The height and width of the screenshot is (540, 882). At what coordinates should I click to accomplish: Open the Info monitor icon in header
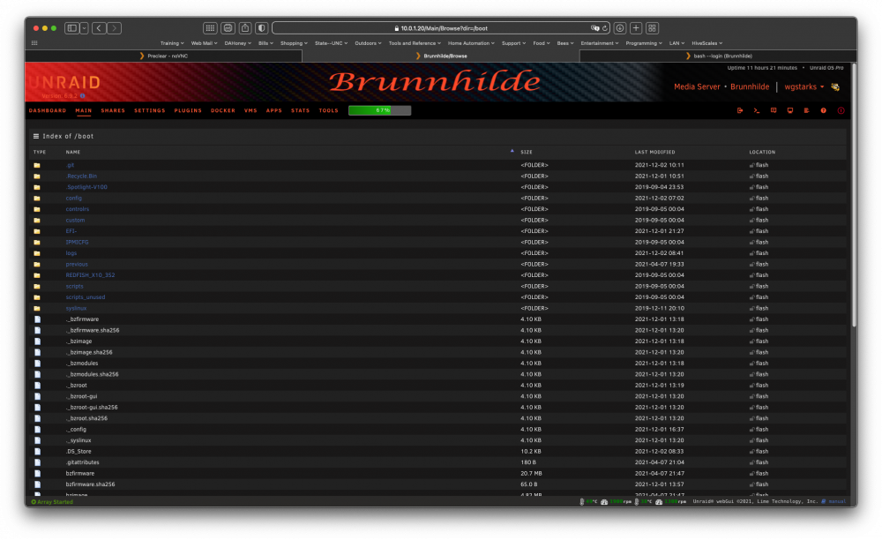pos(790,111)
